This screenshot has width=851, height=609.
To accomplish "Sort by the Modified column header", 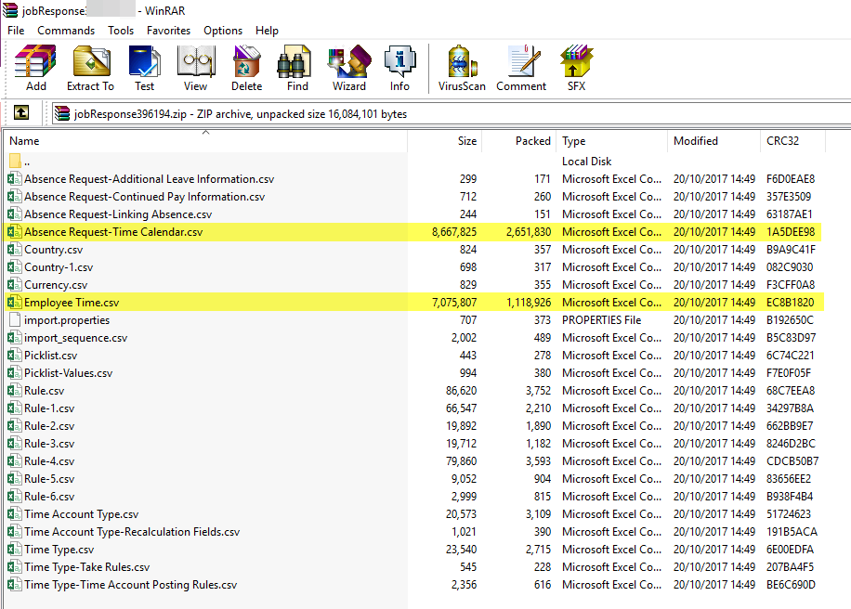I will coord(714,141).
